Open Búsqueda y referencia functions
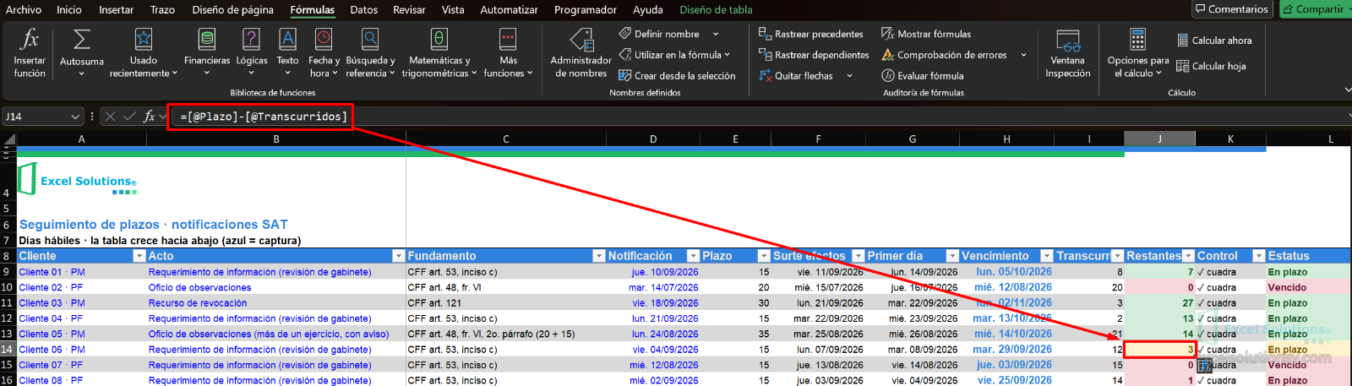 [x=370, y=53]
